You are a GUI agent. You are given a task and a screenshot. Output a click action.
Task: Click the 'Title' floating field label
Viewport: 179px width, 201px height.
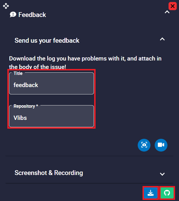(18, 74)
